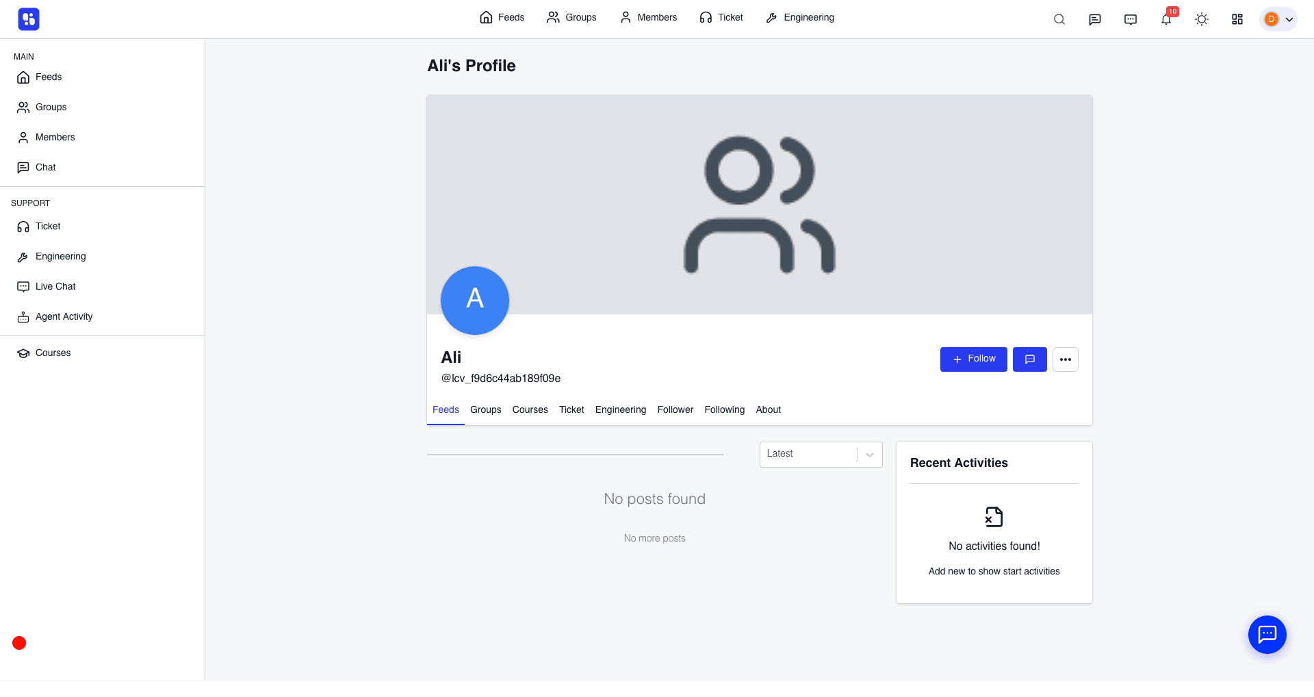Screen dimensions: 1314x697
Task: Select the Courses profile tab
Action: tap(530, 409)
